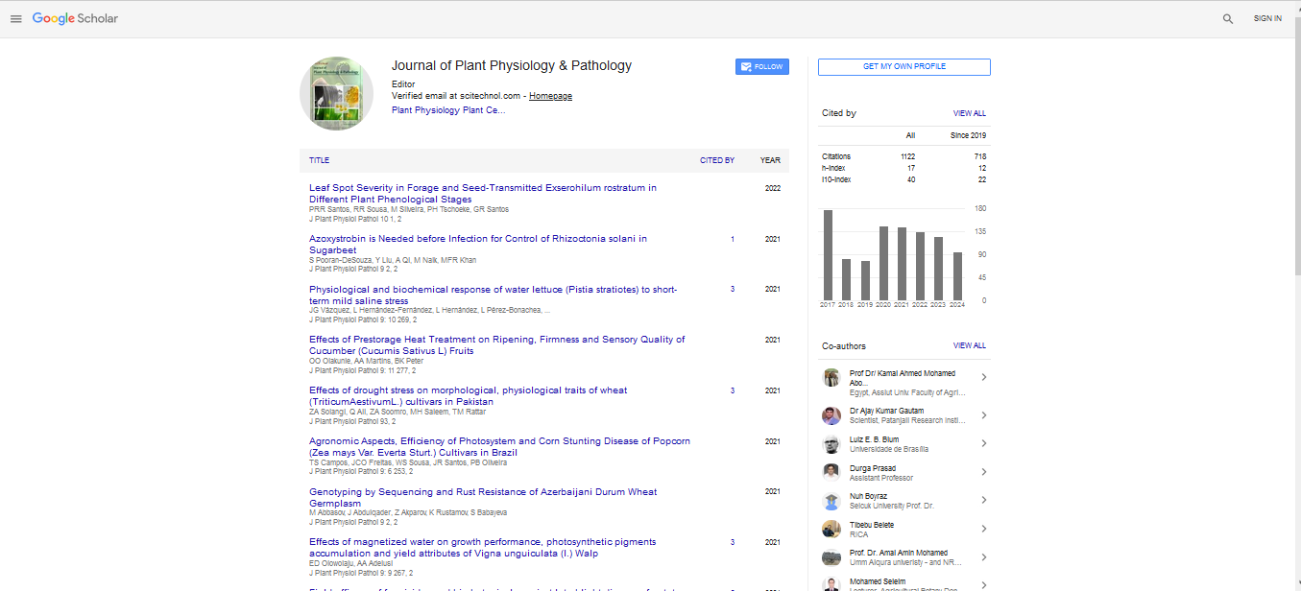
Task: Open citations for water lettuce article
Action: point(733,289)
